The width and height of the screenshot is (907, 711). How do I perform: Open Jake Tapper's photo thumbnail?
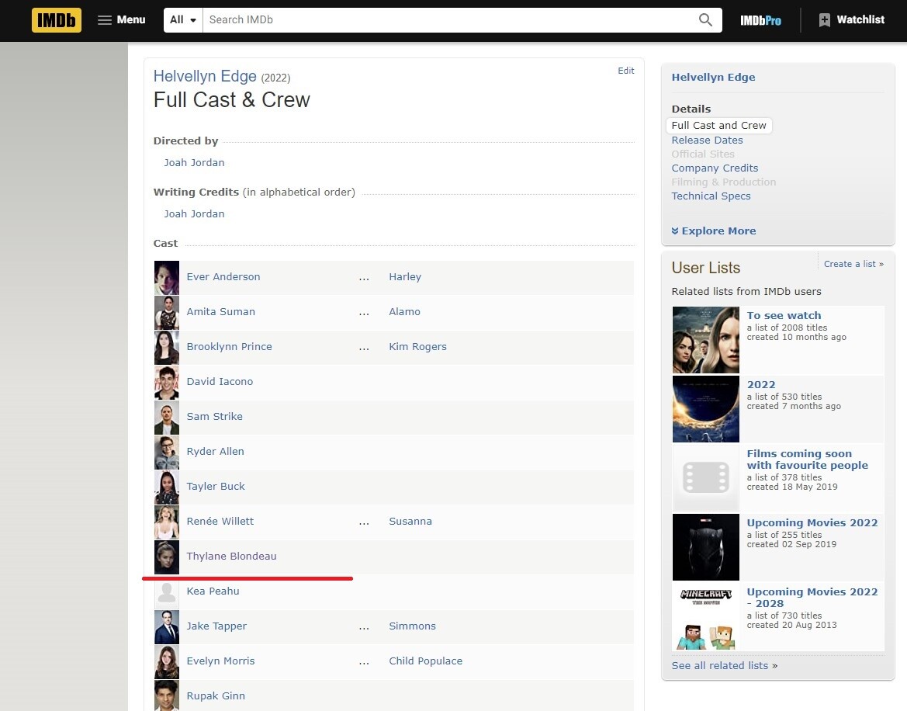click(x=167, y=627)
